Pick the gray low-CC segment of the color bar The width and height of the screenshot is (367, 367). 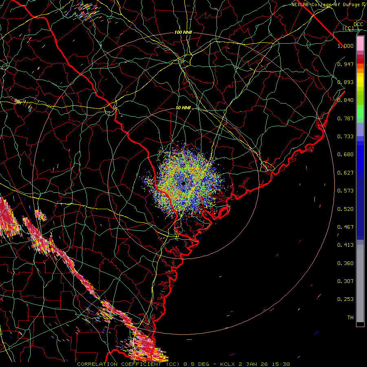point(360,283)
